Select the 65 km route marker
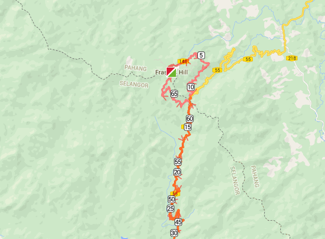325x239 pixels. click(x=174, y=94)
